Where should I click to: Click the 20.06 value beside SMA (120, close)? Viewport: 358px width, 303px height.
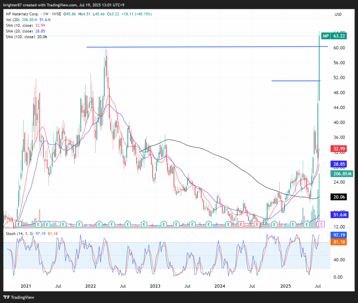42,37
